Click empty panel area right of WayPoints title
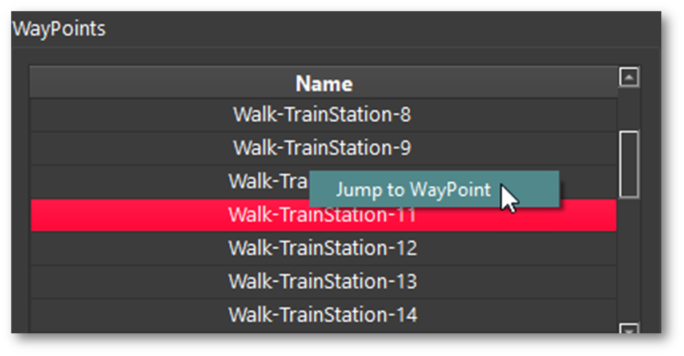This screenshot has width=684, height=356. [x=384, y=29]
